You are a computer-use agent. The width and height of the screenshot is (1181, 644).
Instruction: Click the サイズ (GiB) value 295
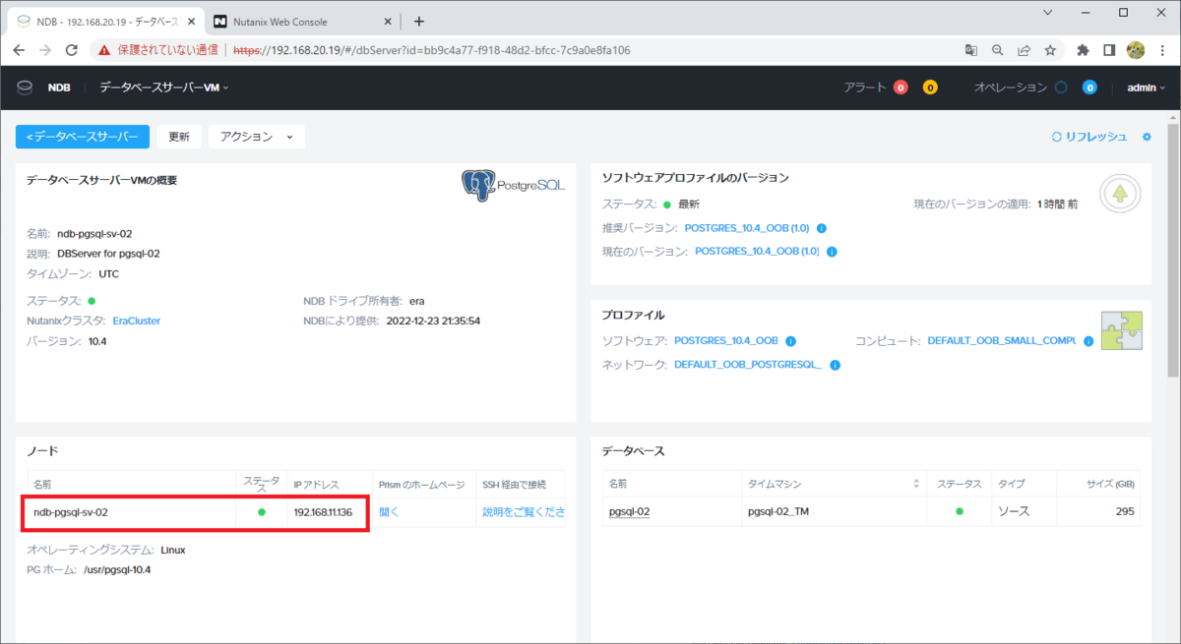click(1125, 511)
